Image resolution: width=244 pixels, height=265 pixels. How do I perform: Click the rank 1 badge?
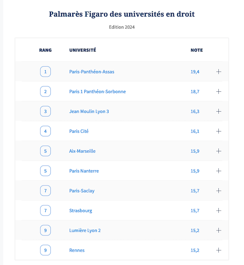pos(46,72)
